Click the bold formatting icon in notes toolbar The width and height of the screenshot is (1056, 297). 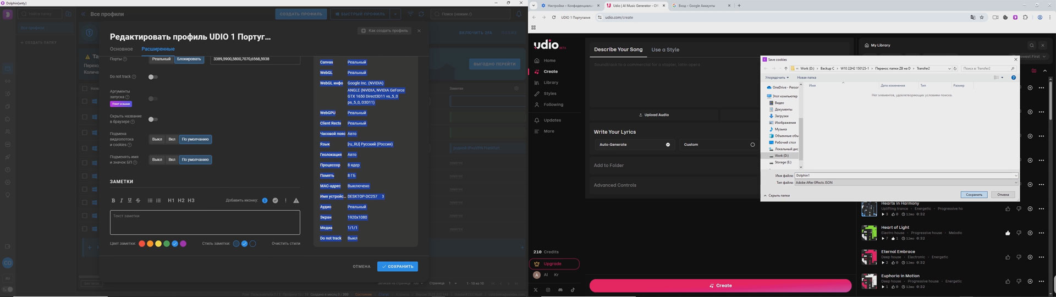tap(113, 200)
